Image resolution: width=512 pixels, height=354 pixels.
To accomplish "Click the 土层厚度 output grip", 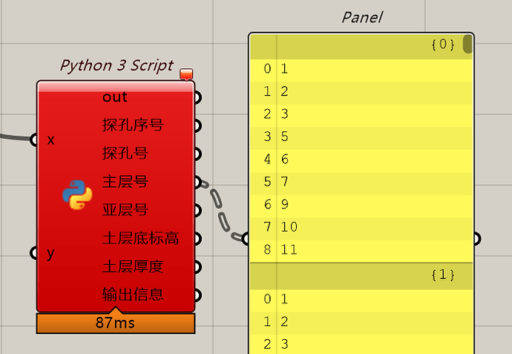I will 197,267.
